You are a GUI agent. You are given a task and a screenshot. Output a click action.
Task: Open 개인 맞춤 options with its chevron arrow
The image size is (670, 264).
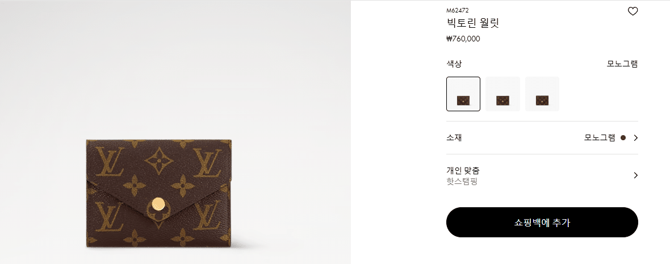coord(636,175)
